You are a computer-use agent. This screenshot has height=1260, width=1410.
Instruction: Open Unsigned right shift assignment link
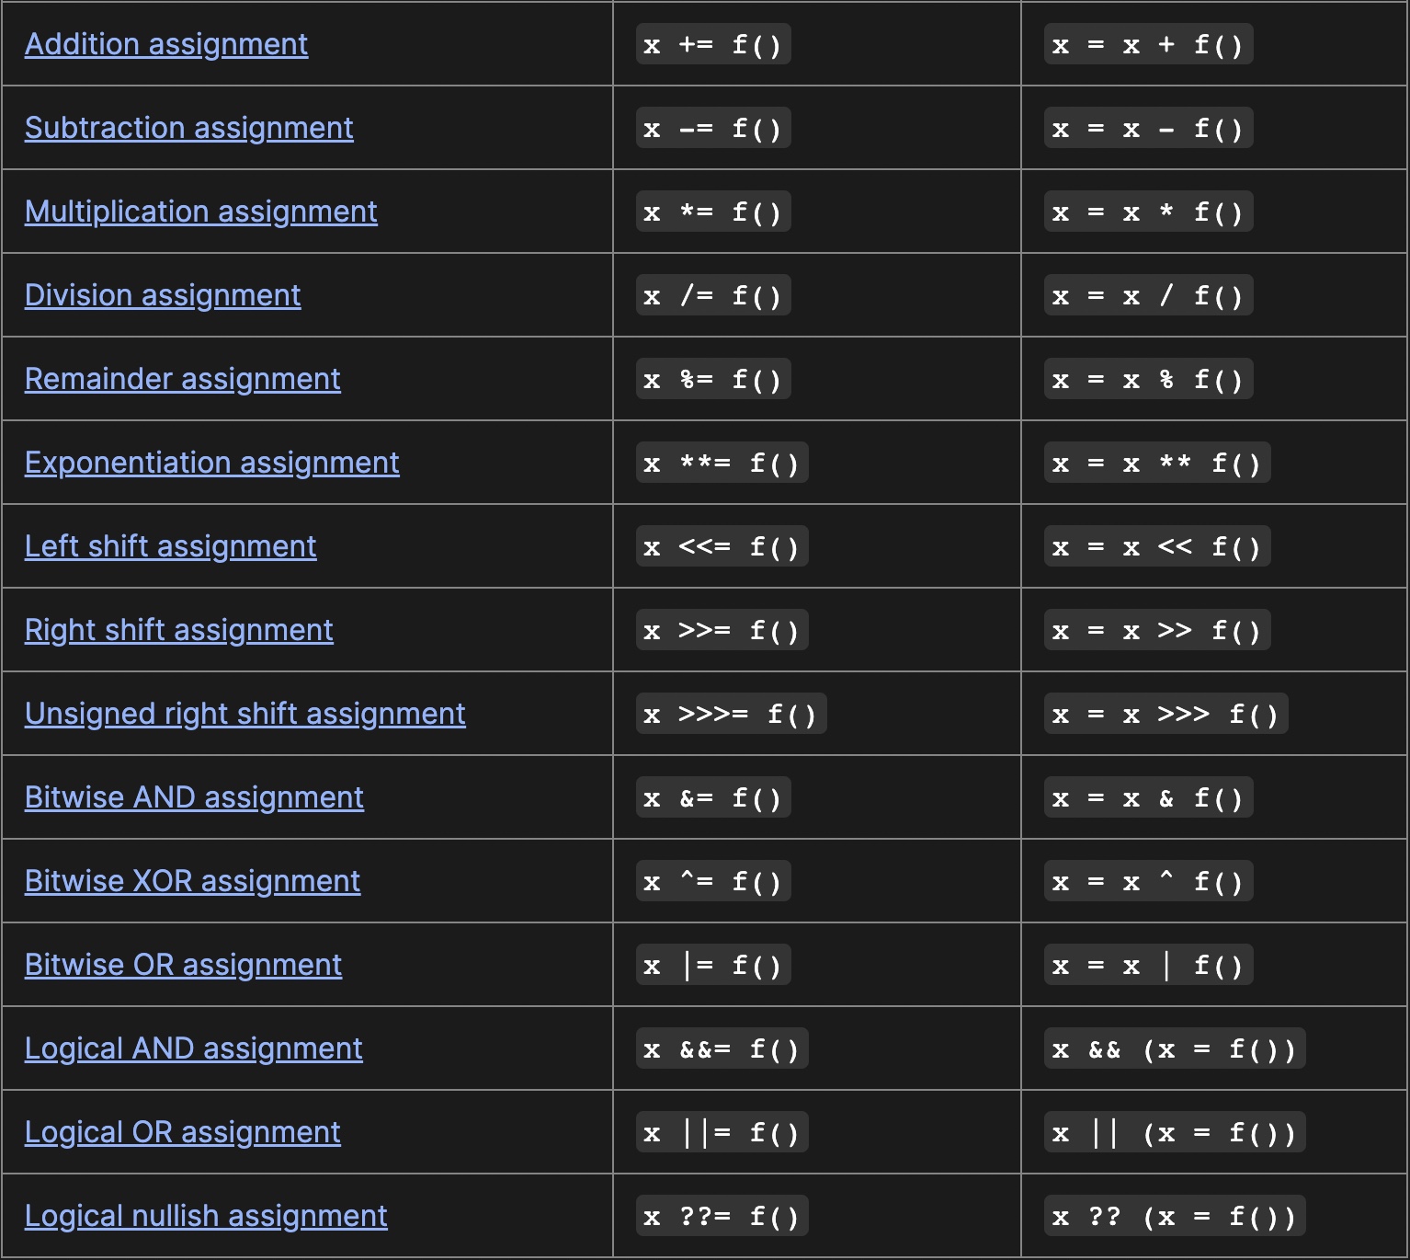[244, 714]
